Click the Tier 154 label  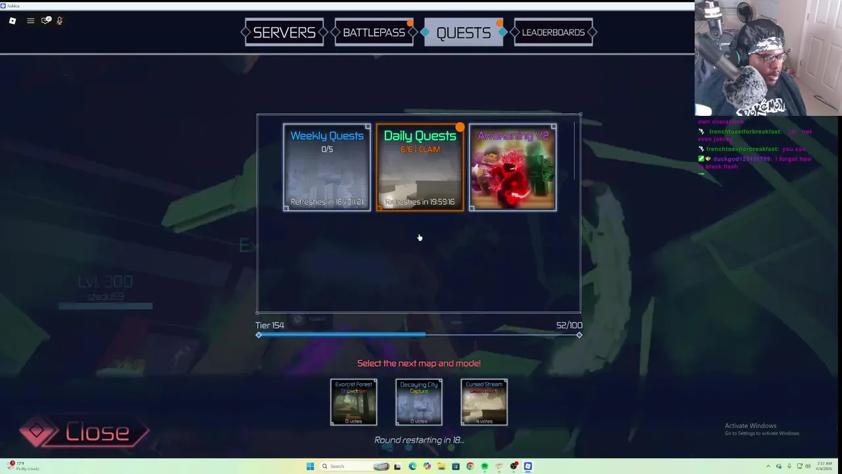[270, 325]
